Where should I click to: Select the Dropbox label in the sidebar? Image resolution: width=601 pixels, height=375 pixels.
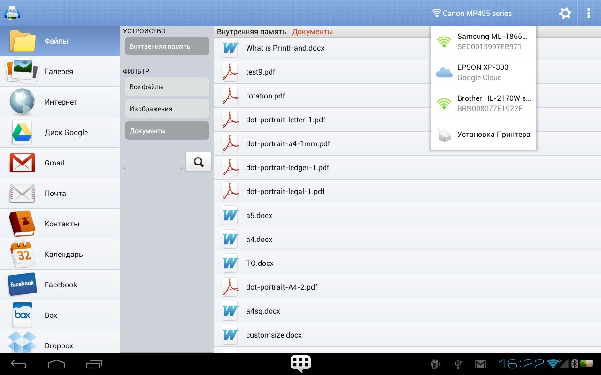point(59,345)
